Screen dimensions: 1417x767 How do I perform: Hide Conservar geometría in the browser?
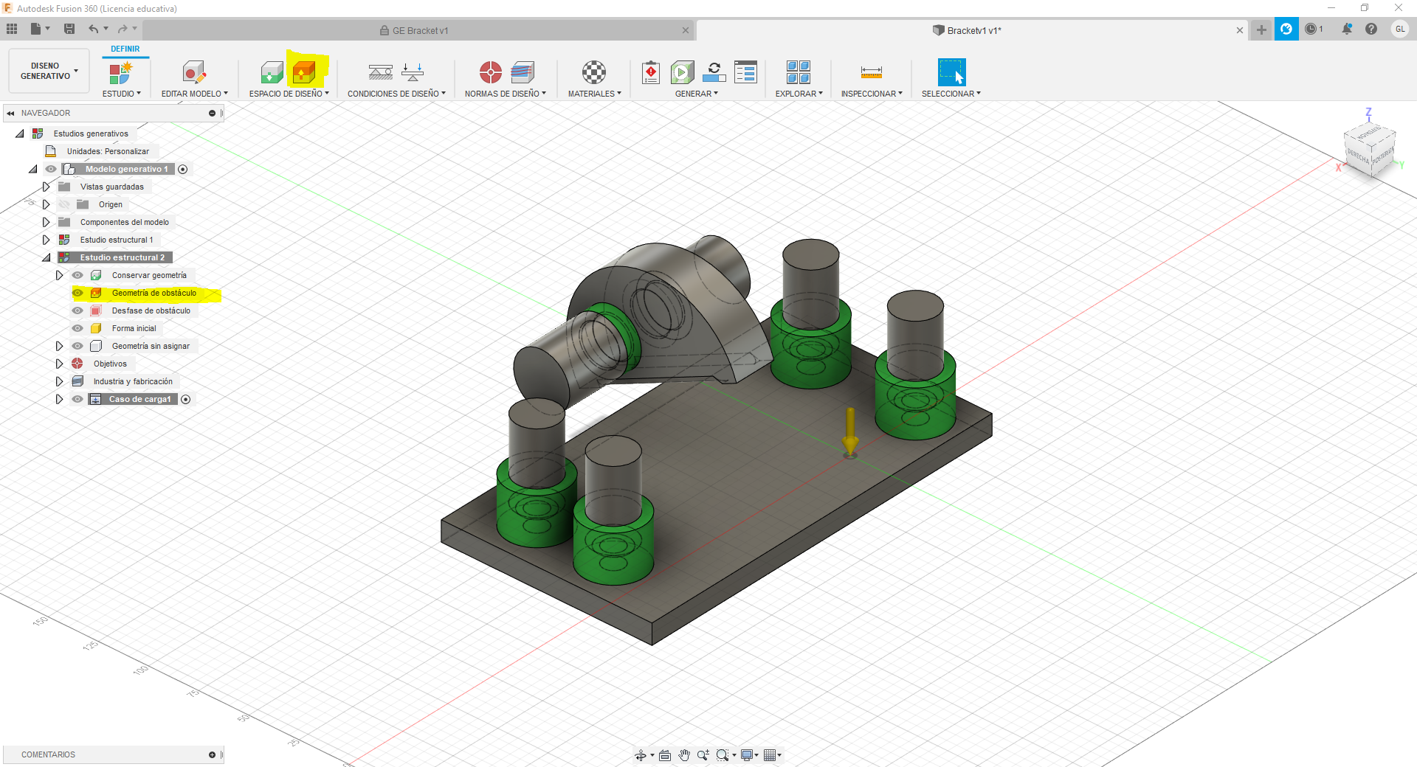coord(77,275)
